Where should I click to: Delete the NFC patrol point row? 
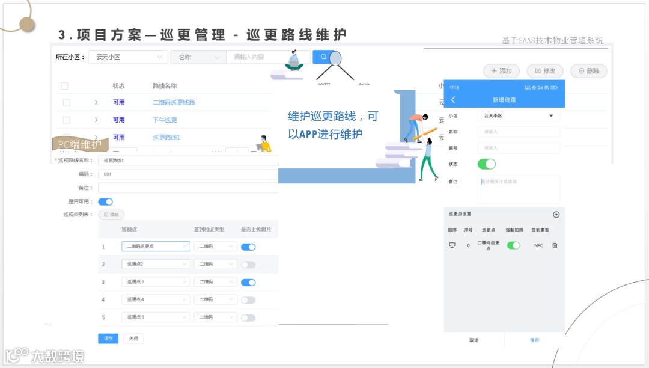[x=555, y=245]
